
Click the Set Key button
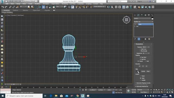pyautogui.click(x=134, y=92)
